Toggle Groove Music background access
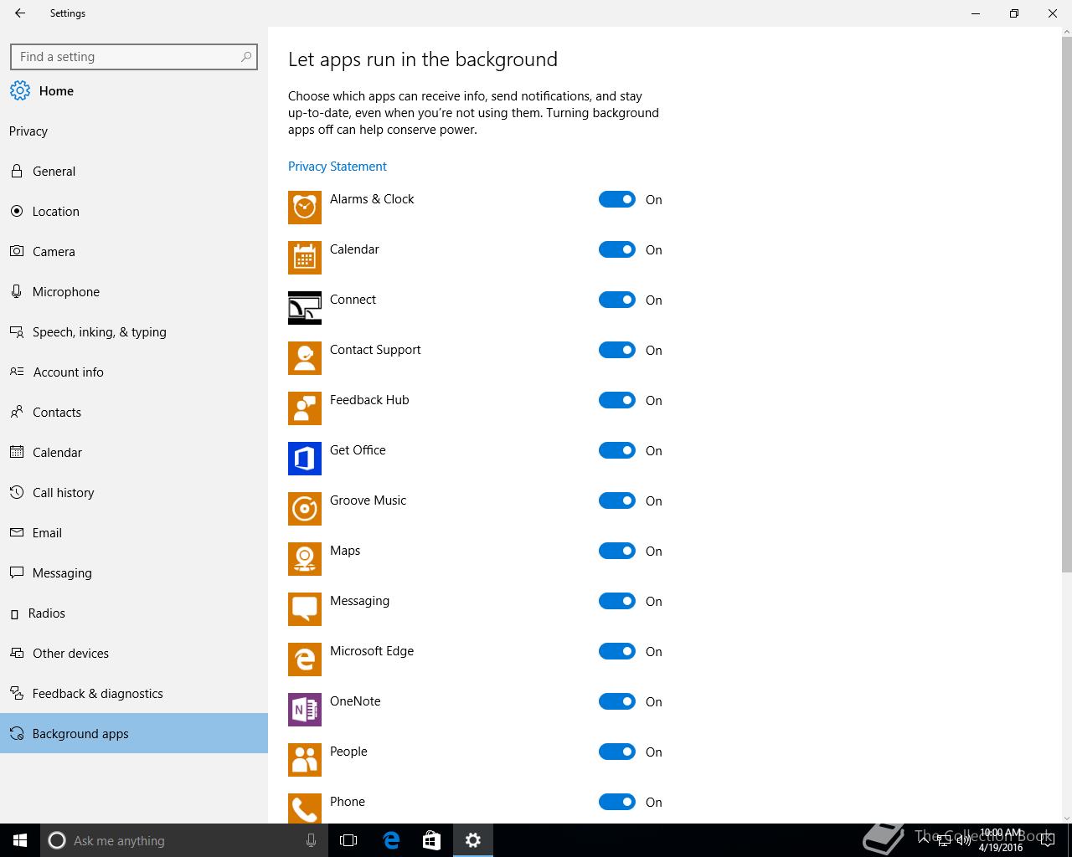Screen dimensions: 1072x857 tap(617, 500)
